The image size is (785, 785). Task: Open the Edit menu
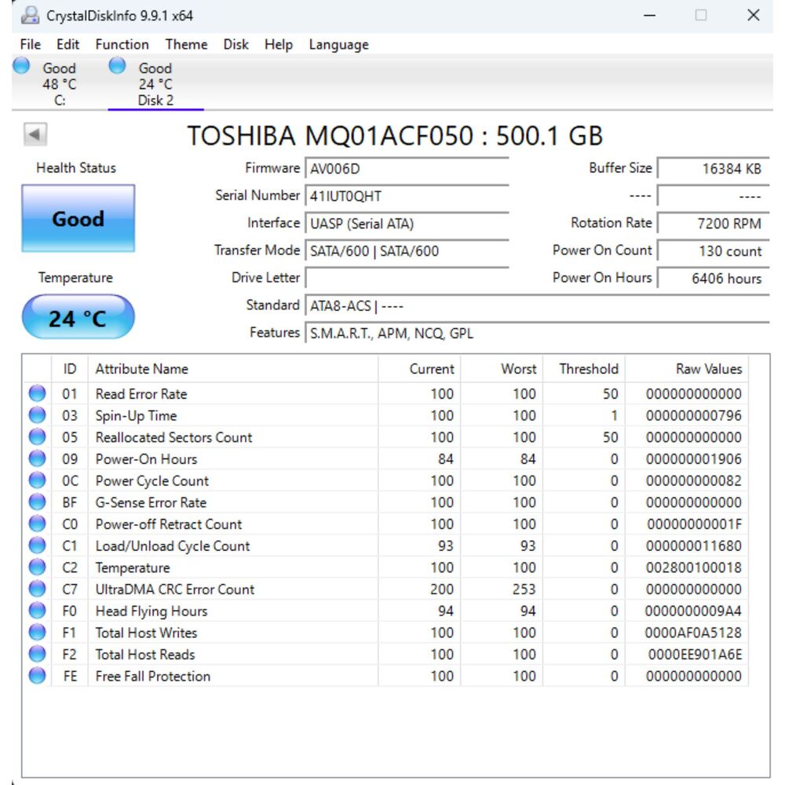click(x=68, y=45)
